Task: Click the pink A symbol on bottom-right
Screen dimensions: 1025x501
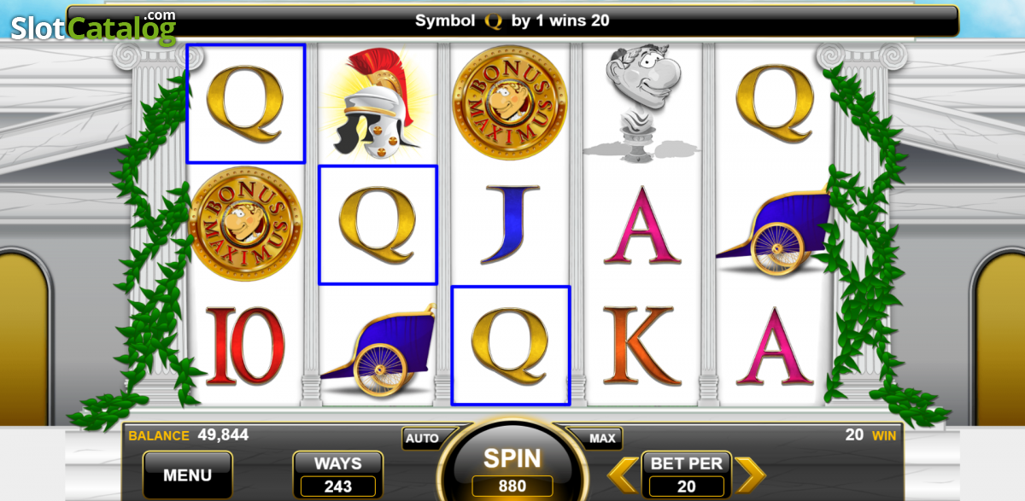Action: [x=774, y=347]
